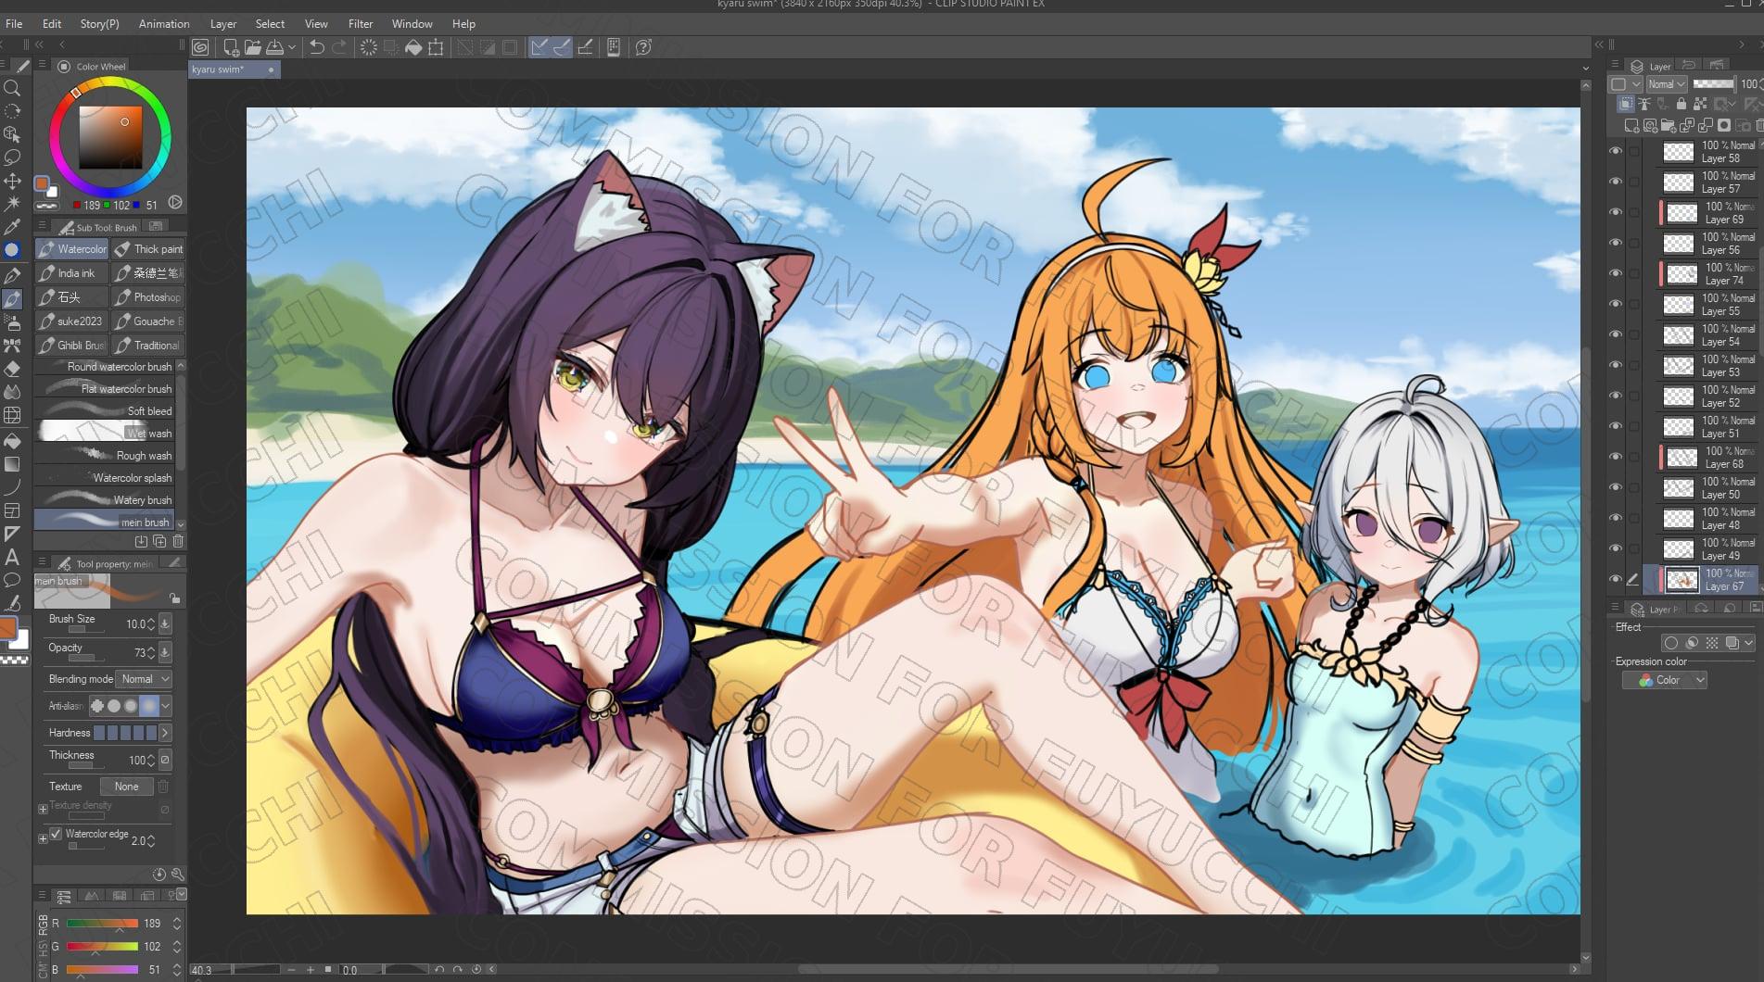Select the Zoom (magnifier) tool

click(x=13, y=88)
